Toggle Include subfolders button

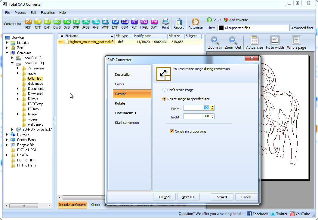73,205
